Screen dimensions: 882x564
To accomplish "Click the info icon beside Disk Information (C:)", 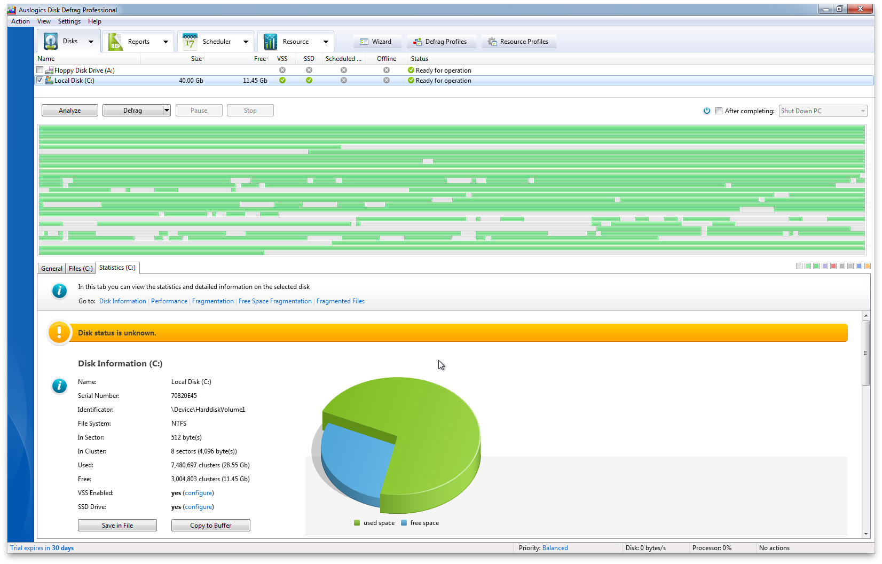I will pos(59,385).
